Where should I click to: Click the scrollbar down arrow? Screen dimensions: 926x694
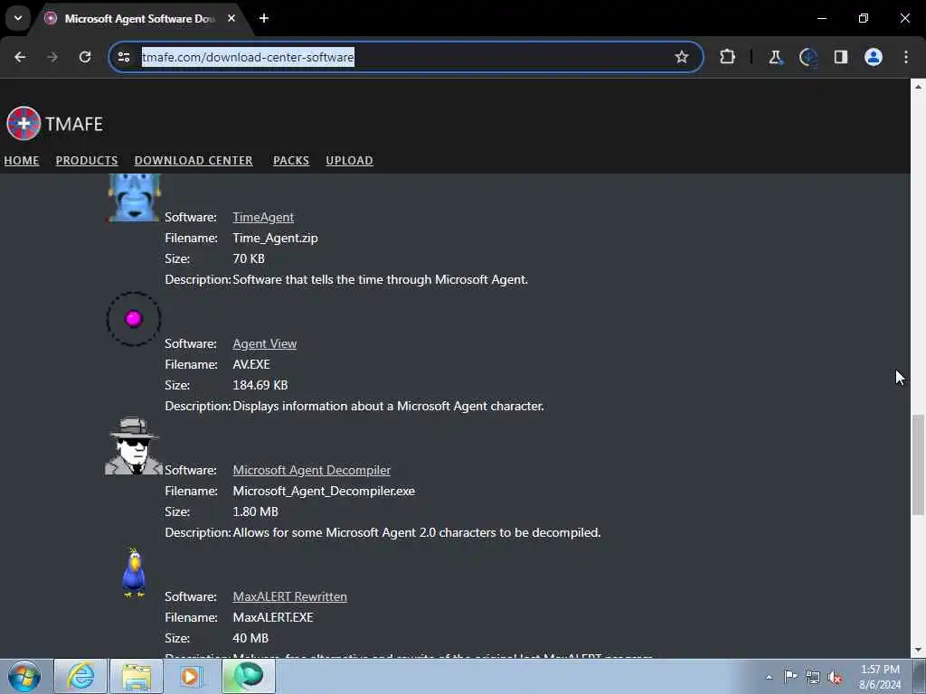point(918,651)
